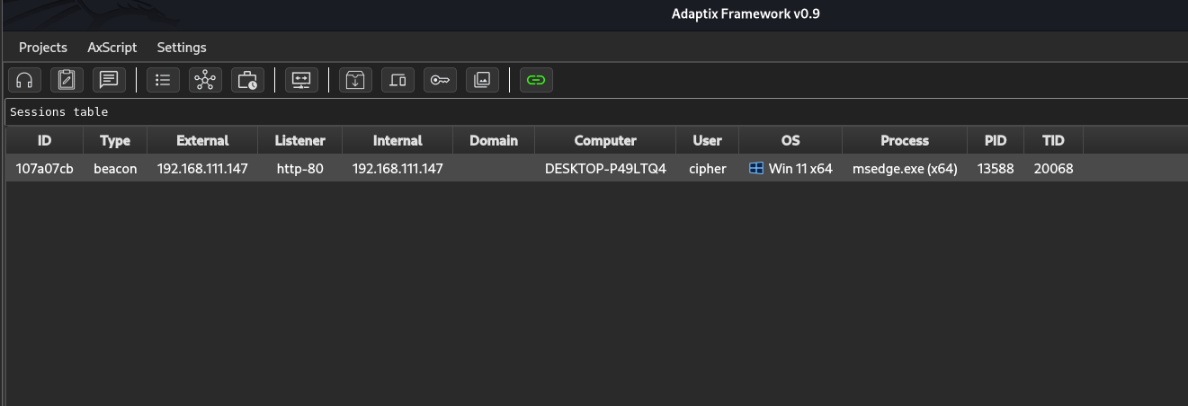Open the clipboard logs icon
1188x406 pixels.
tap(66, 80)
